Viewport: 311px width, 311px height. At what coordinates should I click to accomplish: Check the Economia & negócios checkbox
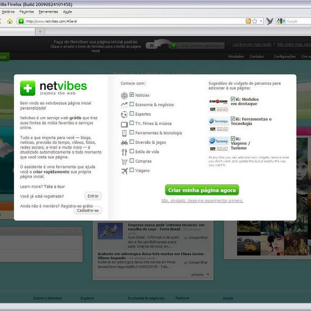point(132,104)
